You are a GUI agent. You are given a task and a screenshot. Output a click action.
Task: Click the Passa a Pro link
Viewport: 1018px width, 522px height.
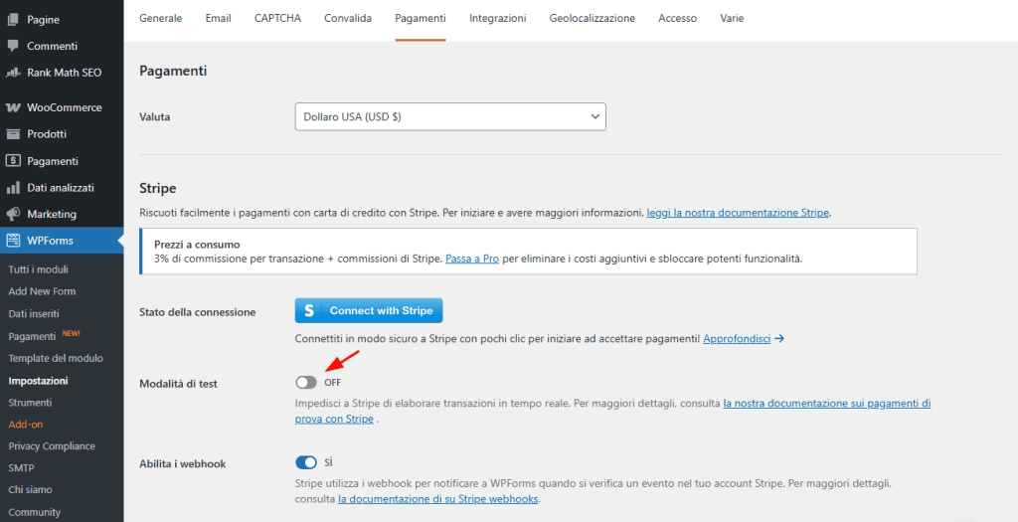[472, 259]
